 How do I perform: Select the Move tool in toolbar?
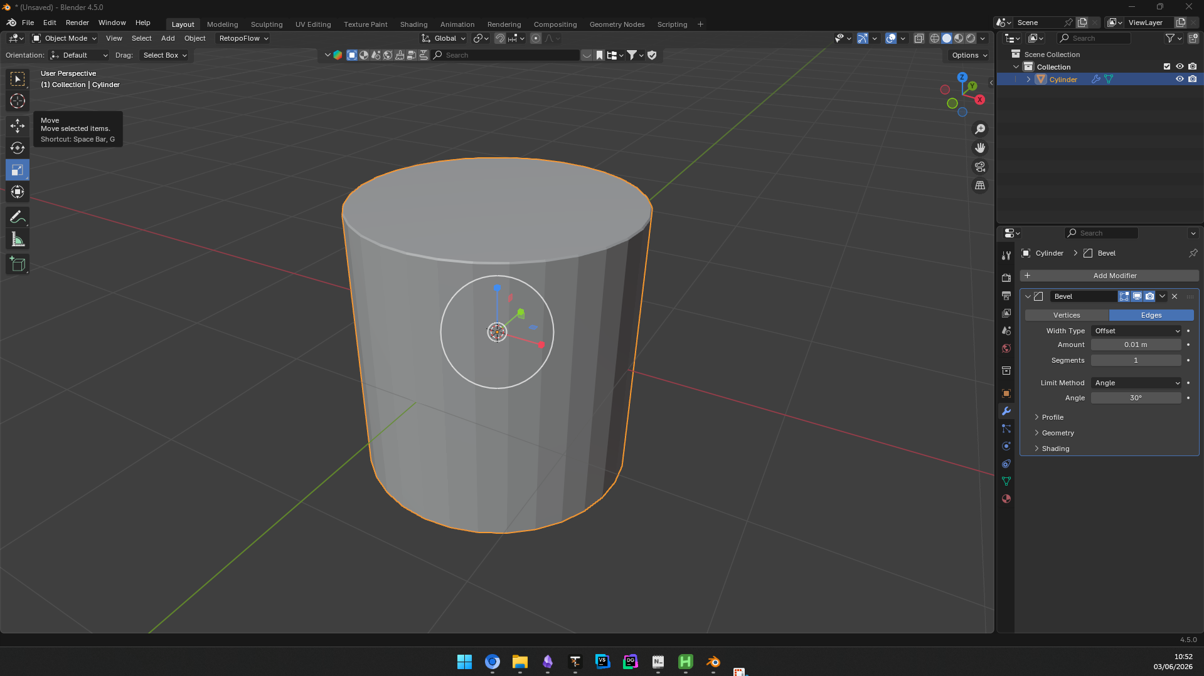pyautogui.click(x=18, y=125)
